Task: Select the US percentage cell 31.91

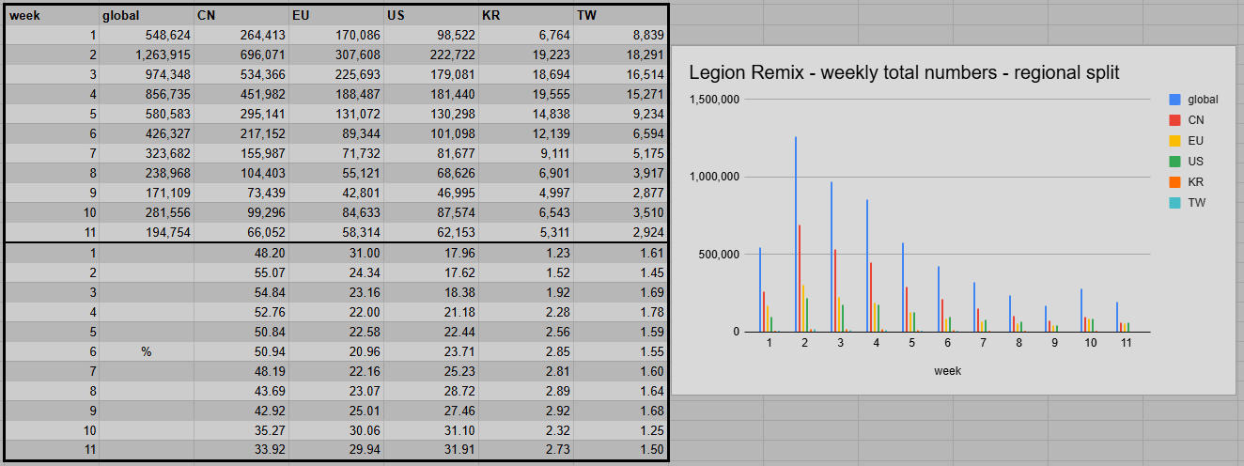Action: click(430, 450)
